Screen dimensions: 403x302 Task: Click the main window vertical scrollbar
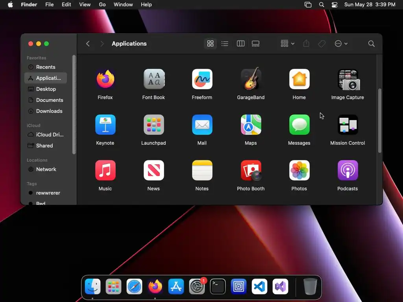click(380, 121)
